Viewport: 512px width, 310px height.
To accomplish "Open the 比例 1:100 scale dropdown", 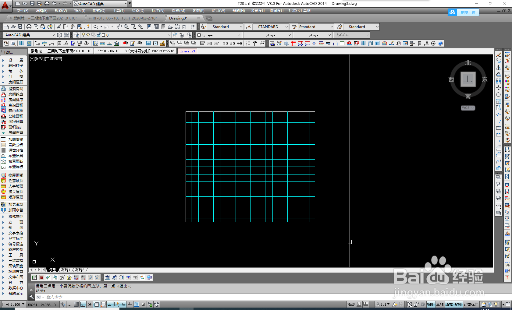I will [13, 305].
